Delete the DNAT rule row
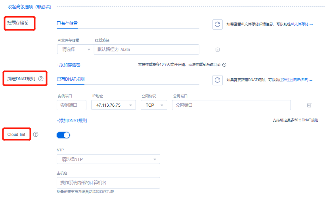The width and height of the screenshot is (325, 198). coord(309,105)
